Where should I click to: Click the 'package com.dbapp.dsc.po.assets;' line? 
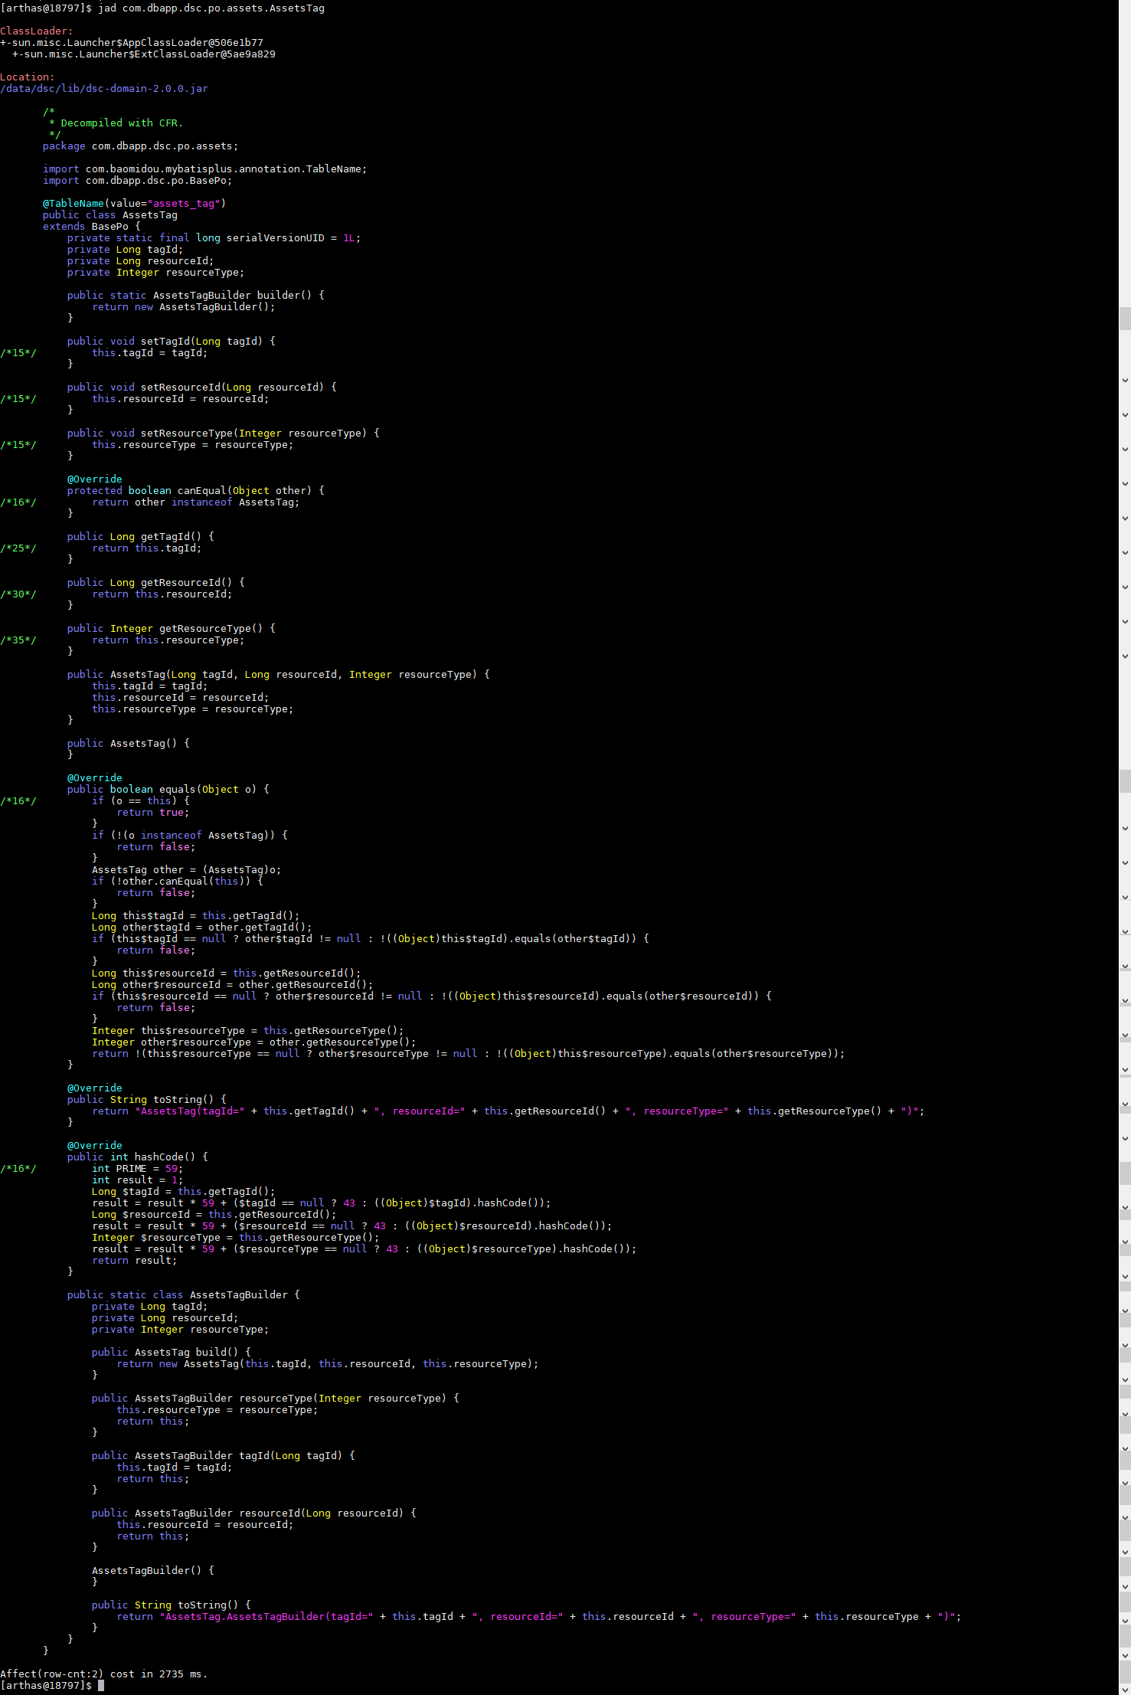(x=141, y=146)
